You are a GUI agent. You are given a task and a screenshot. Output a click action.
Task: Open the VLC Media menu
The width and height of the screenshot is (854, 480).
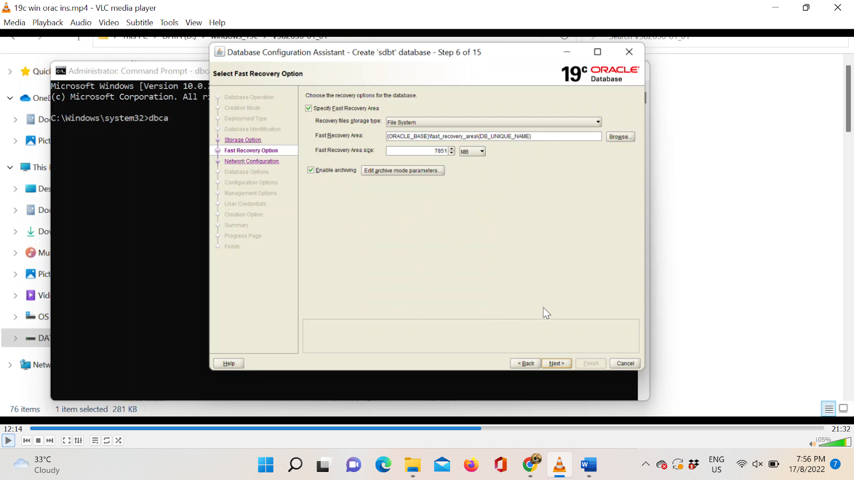[x=14, y=22]
